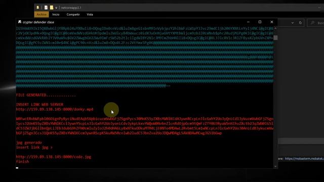The image size is (324, 182).
Task: Close the crypter defender clase console window
Action: tap(272, 22)
